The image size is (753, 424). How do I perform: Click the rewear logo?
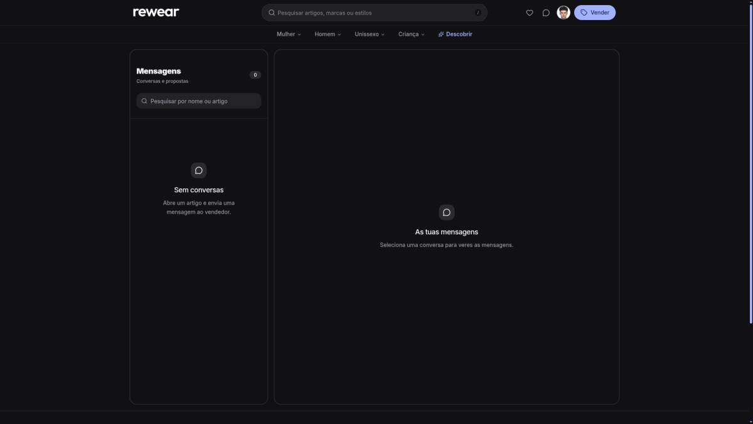pyautogui.click(x=156, y=12)
